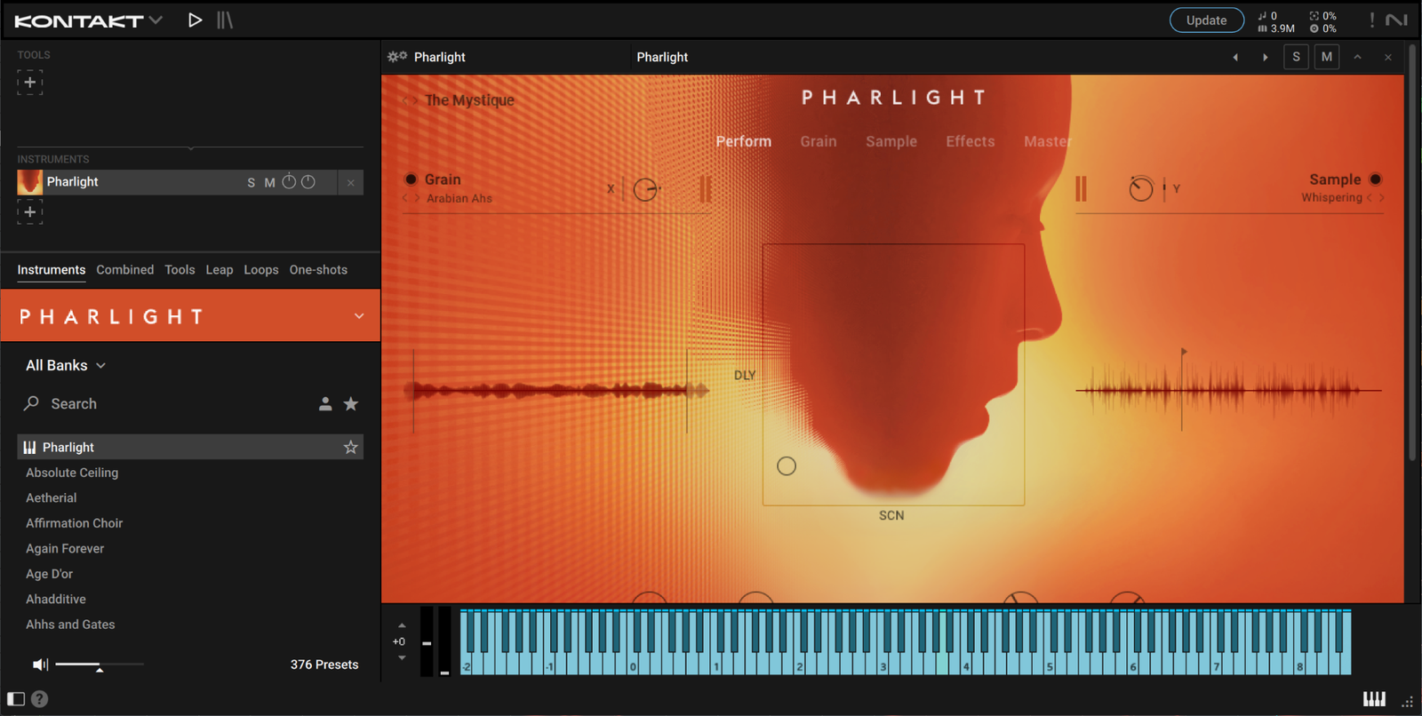The height and width of the screenshot is (716, 1422).
Task: Remove Pharlight from the instruments rack
Action: pos(351,182)
